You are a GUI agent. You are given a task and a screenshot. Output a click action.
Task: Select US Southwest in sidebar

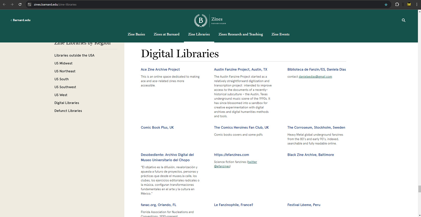(x=65, y=87)
